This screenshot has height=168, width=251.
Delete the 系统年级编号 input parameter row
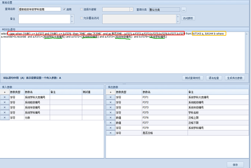pos(5,108)
